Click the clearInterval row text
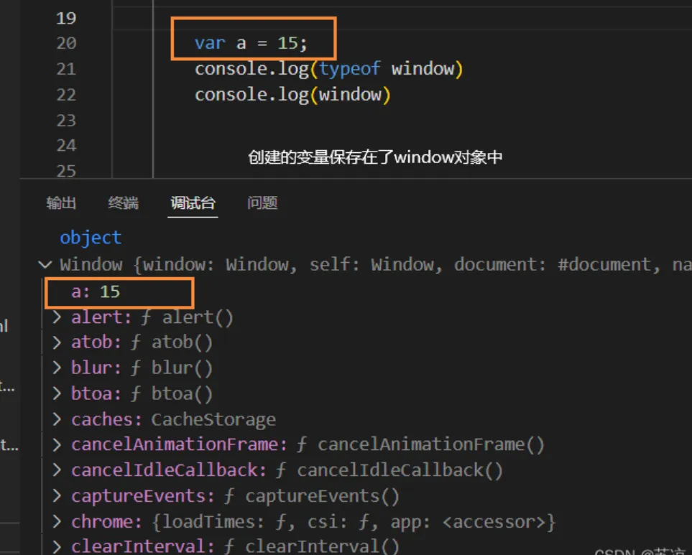 click(236, 546)
